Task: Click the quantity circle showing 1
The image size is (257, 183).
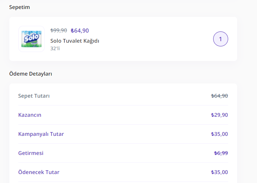Action: pos(220,39)
